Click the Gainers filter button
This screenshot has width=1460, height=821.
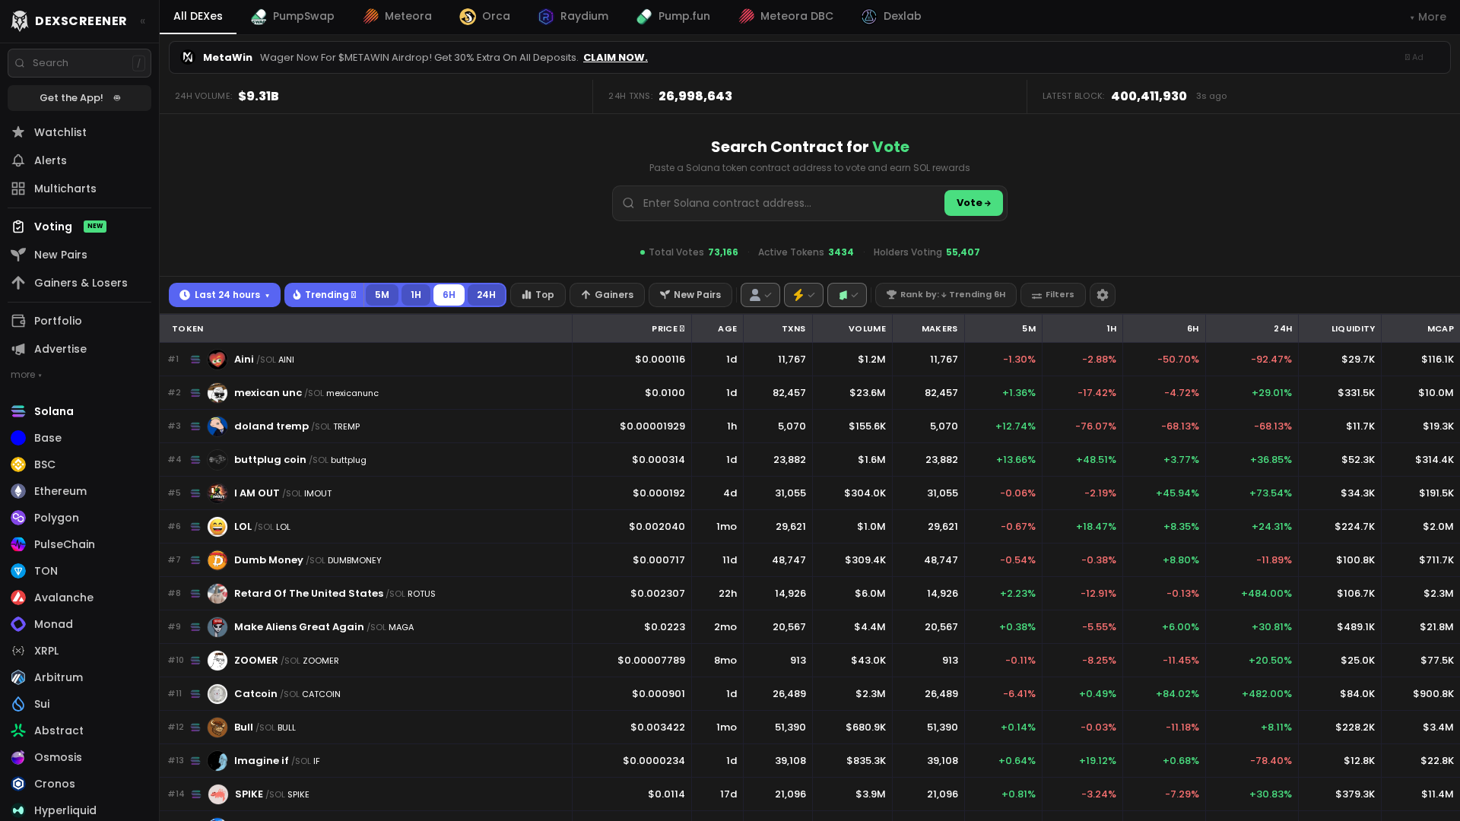click(607, 295)
